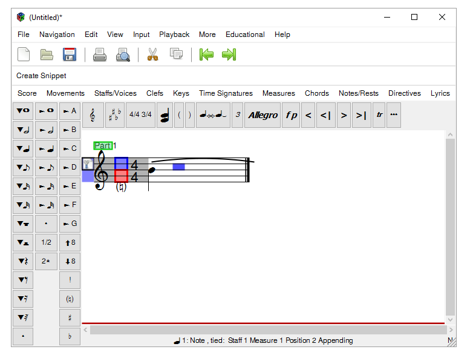Viewport: 473px width, 358px height.
Task: Click the ellipsis more palette button
Action: 394,115
